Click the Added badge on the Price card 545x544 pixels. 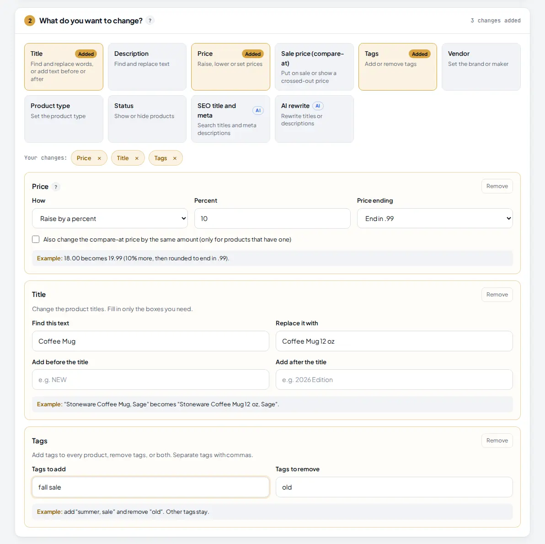click(x=253, y=54)
